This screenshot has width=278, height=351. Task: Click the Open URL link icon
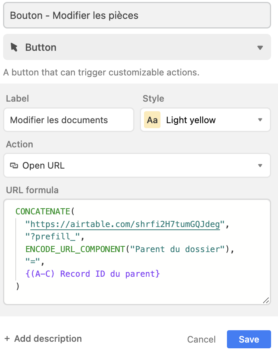(14, 165)
